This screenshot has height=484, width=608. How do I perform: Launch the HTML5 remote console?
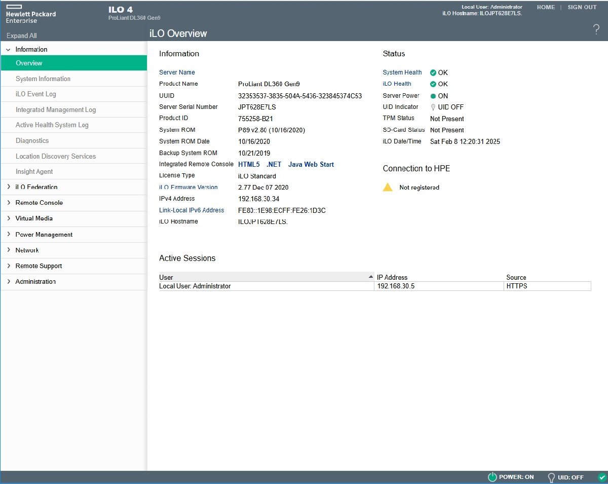click(249, 164)
